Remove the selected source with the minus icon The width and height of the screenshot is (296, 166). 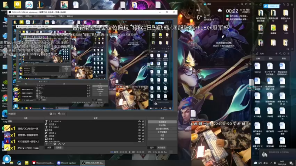[51, 144]
